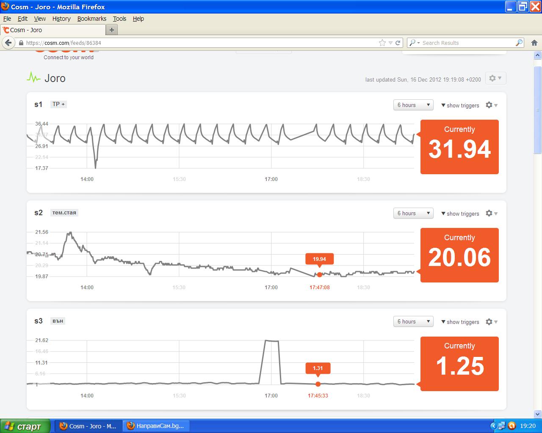Click the тем.стая tag on s2
This screenshot has height=433, width=542.
[64, 212]
